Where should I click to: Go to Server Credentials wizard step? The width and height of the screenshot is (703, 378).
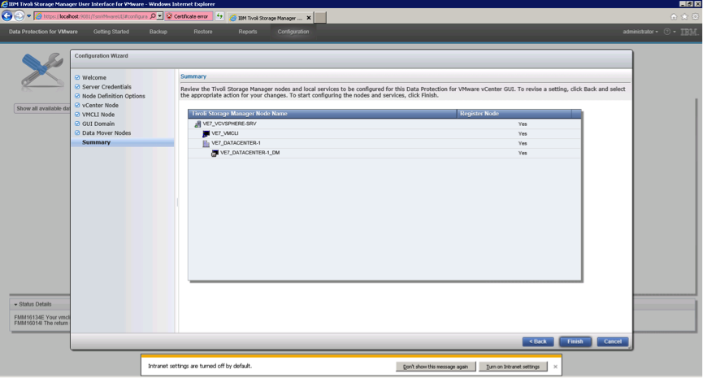[x=106, y=87]
